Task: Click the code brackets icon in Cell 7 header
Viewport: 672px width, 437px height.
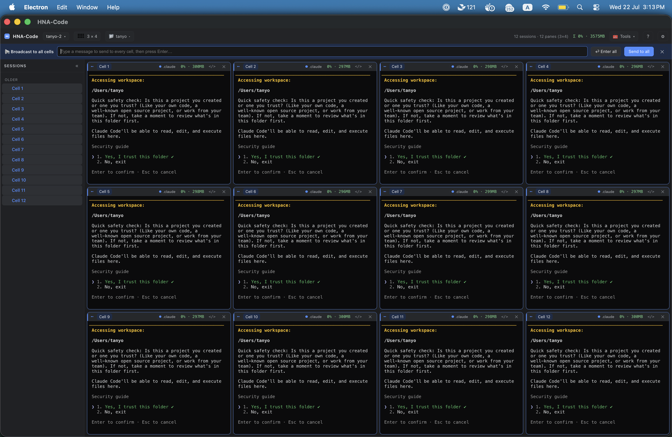Action: [x=505, y=192]
